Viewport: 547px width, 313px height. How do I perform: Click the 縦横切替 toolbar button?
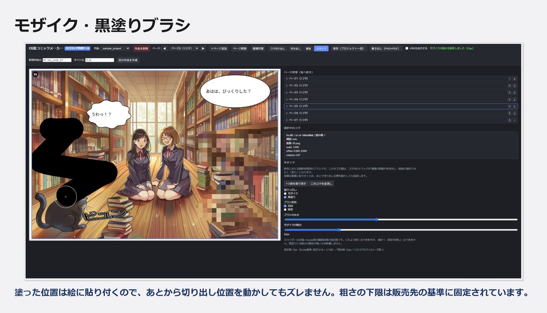(258, 49)
